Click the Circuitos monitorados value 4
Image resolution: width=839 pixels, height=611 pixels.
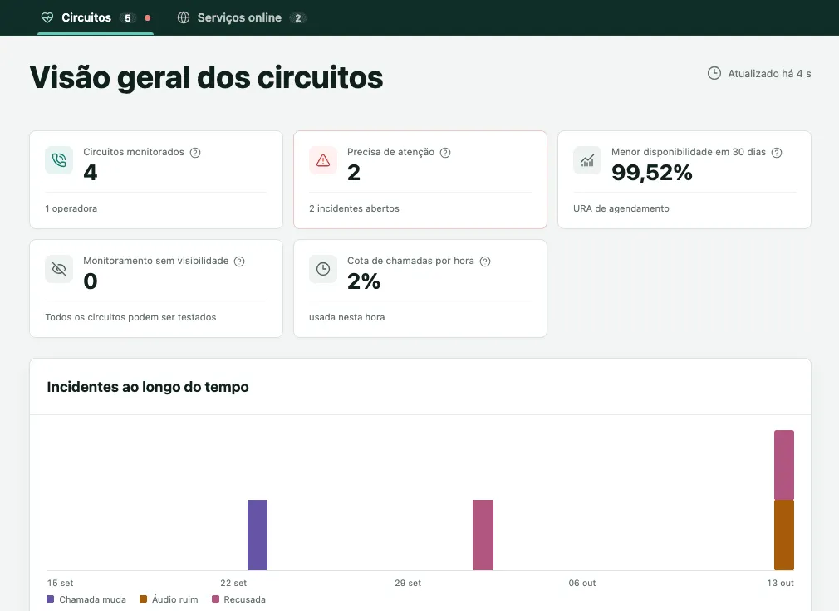[x=91, y=173]
